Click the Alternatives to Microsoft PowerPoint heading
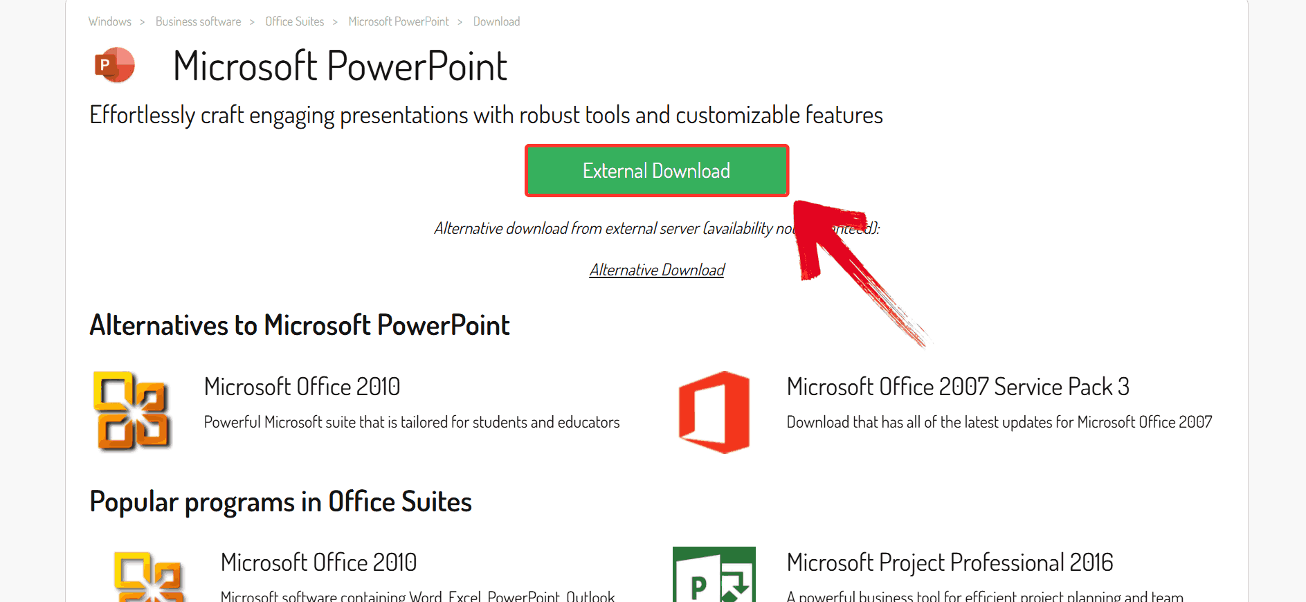This screenshot has width=1306, height=602. pyautogui.click(x=300, y=325)
